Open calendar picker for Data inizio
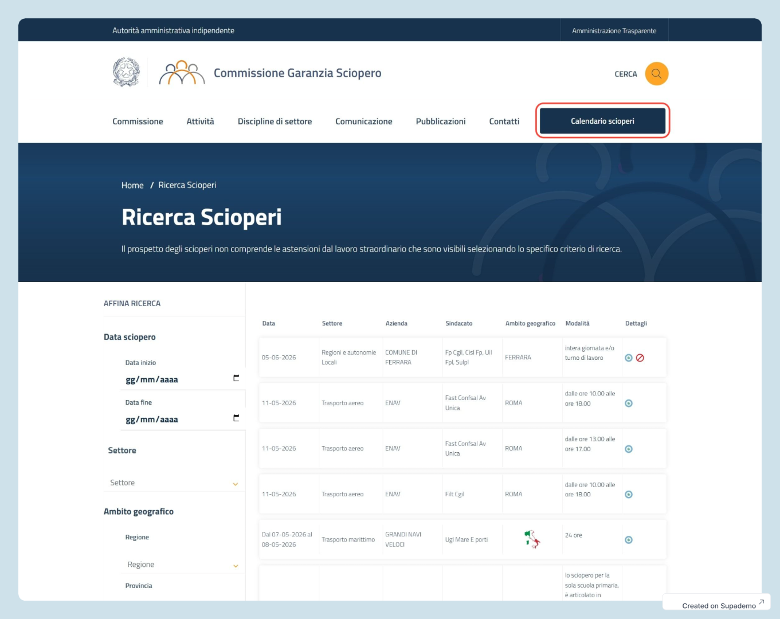Image resolution: width=780 pixels, height=619 pixels. pos(236,378)
